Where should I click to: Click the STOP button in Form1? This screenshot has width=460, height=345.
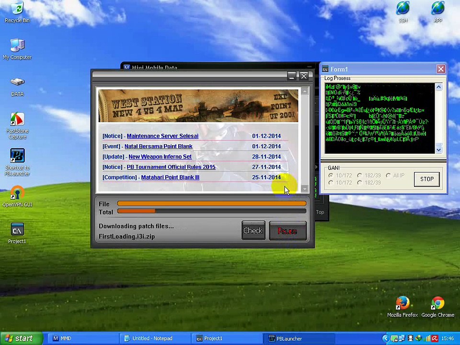pyautogui.click(x=426, y=179)
